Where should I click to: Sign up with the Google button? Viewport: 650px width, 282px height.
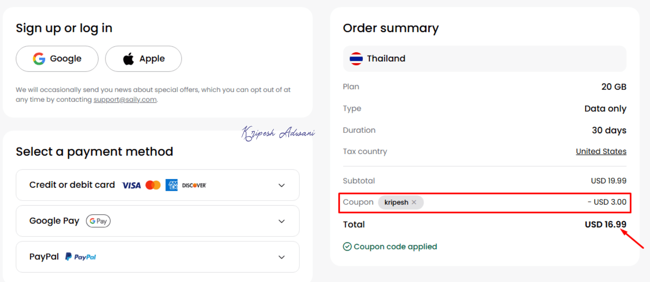point(57,59)
